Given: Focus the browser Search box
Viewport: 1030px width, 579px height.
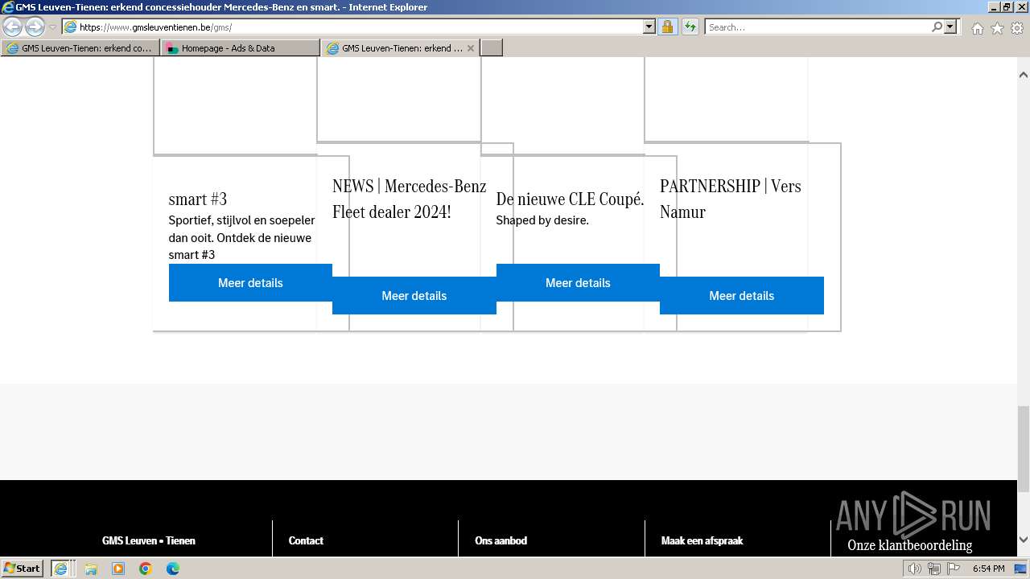Looking at the screenshot, I should pos(818,27).
